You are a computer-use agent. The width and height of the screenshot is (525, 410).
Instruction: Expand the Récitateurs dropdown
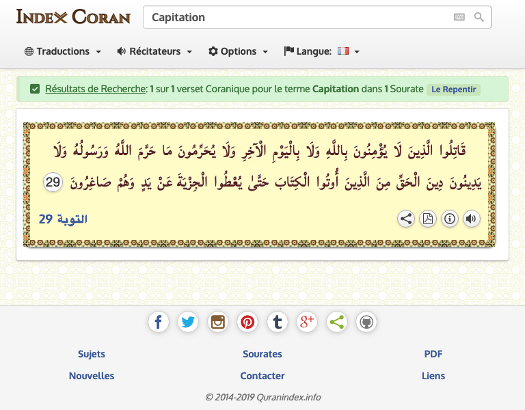click(x=154, y=51)
